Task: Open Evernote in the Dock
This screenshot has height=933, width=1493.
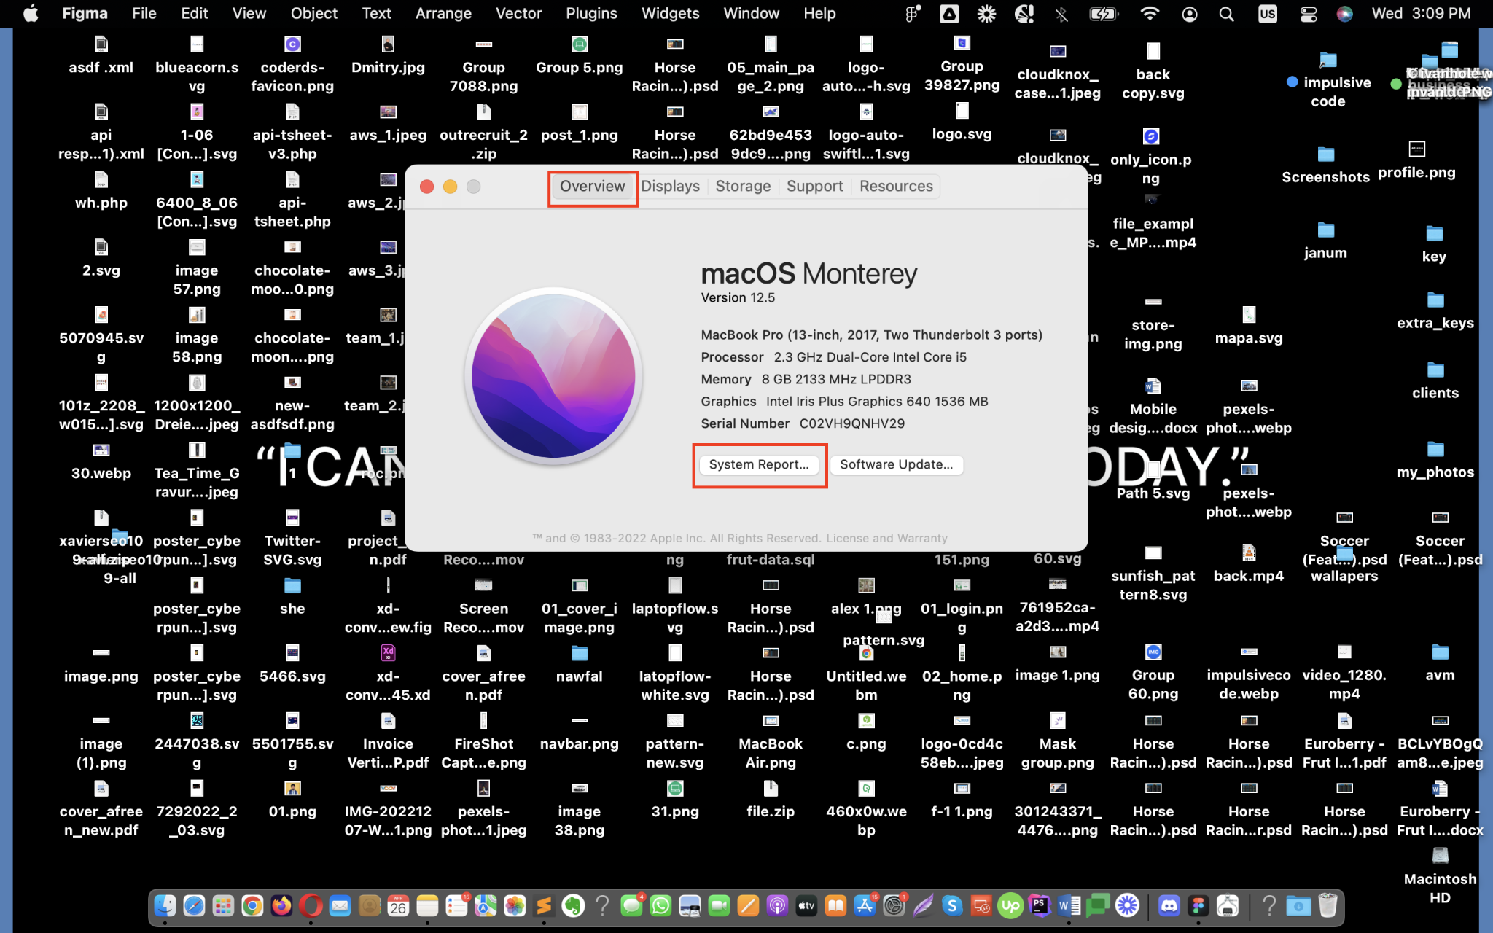Action: coord(572,906)
